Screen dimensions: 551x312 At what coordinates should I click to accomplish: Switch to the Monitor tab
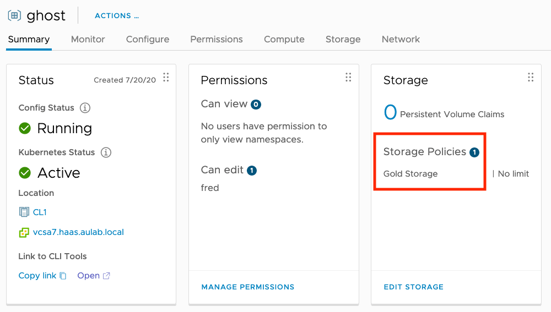pos(88,39)
